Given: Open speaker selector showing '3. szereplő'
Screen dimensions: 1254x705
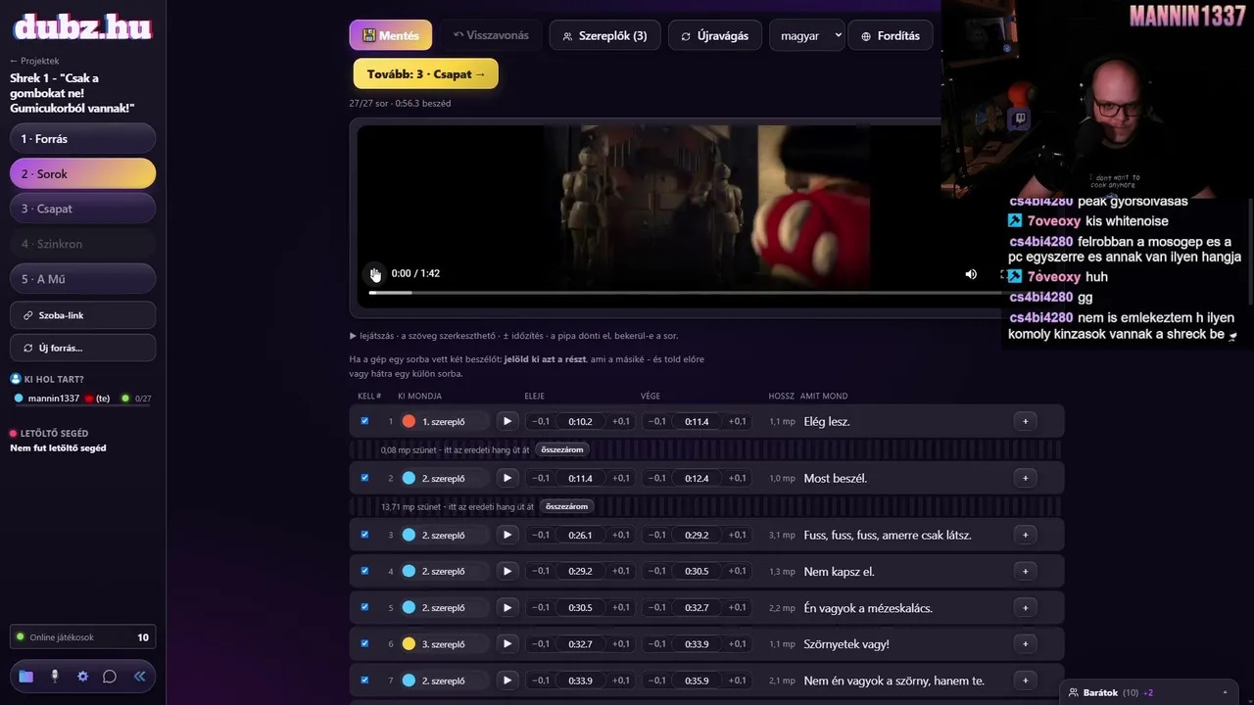Looking at the screenshot, I should [444, 643].
